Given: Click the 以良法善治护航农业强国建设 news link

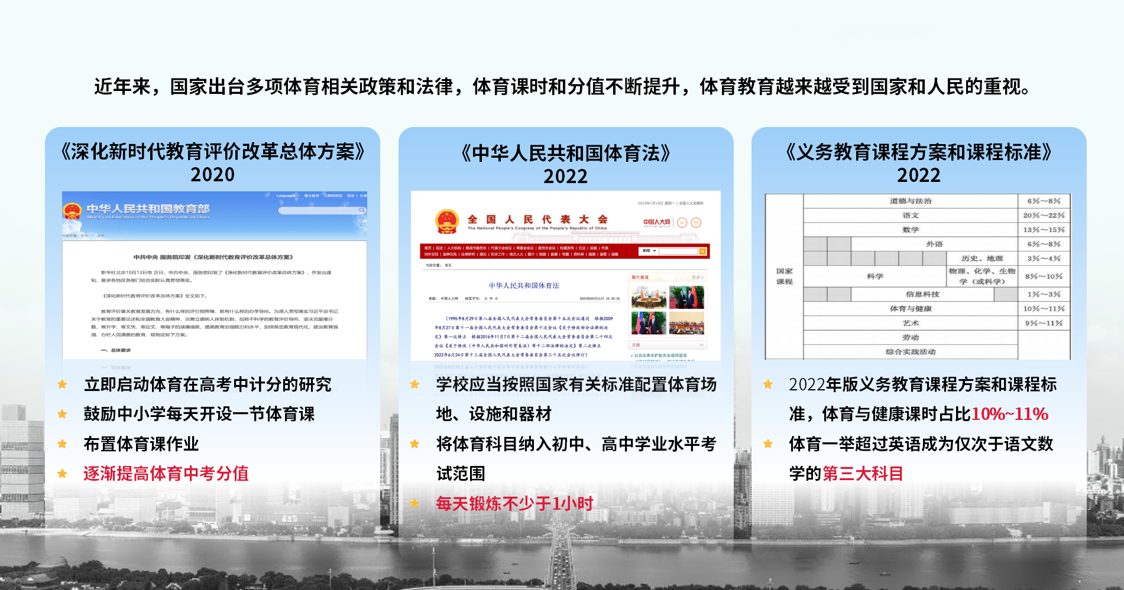Looking at the screenshot, I should 660,356.
